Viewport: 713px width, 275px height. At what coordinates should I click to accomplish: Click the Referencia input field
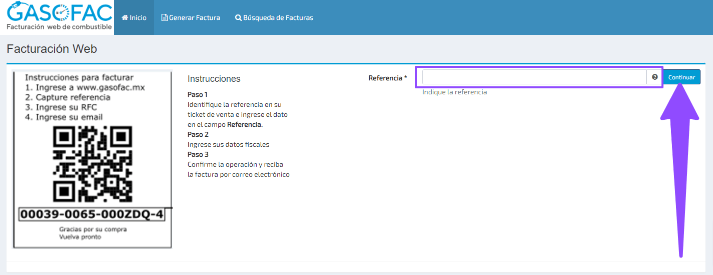click(x=534, y=77)
